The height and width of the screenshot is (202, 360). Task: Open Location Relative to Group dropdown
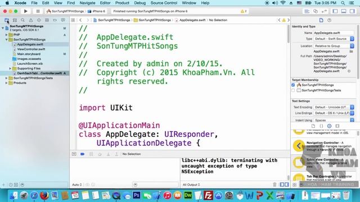[334, 46]
